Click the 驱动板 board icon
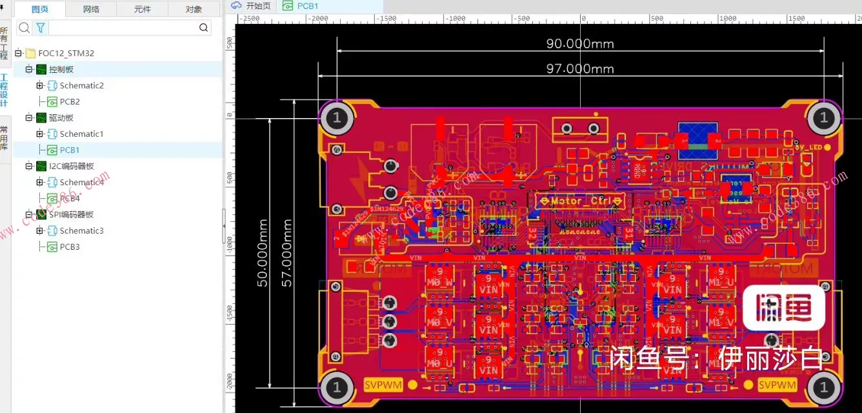Viewport: 862px width, 413px height. click(41, 117)
